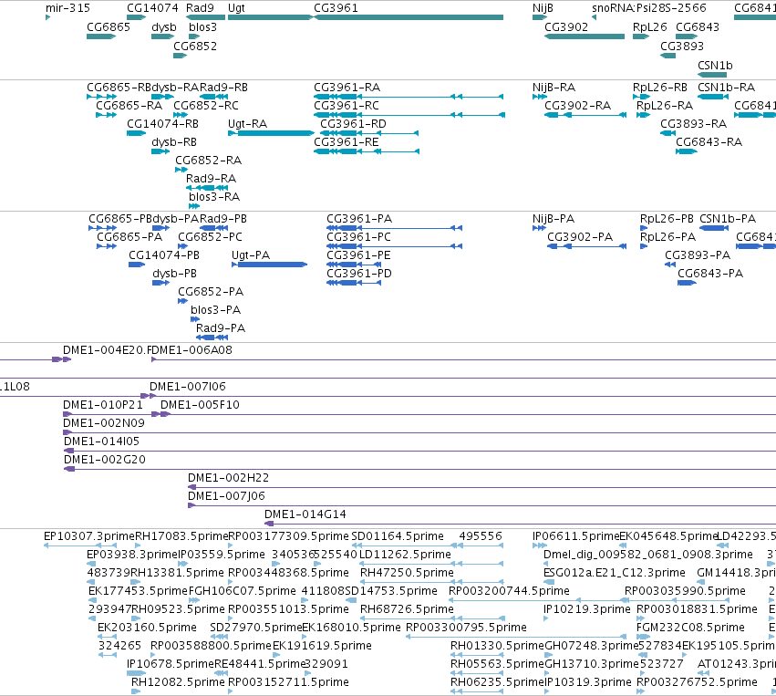Click EST RP003200744.5prime

(x=509, y=591)
